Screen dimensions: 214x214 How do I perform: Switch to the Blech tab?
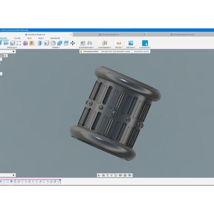pyautogui.click(x=41, y=38)
